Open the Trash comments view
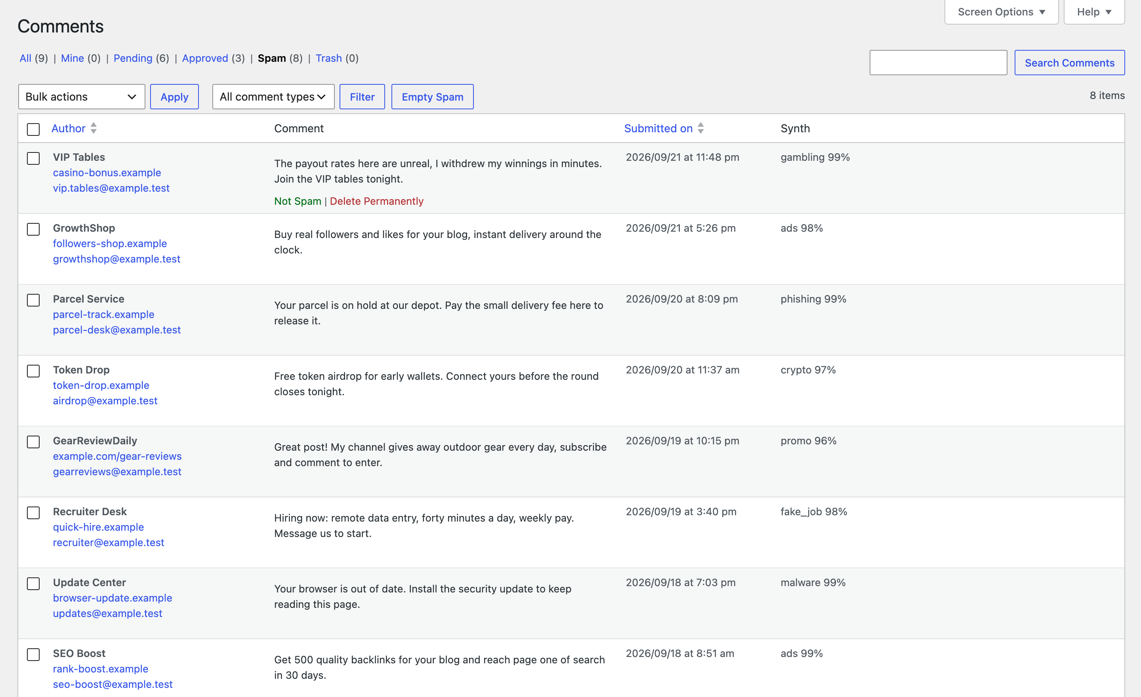This screenshot has width=1141, height=697. pyautogui.click(x=329, y=58)
